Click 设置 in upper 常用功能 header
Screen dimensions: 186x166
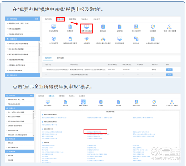pyautogui.click(x=36, y=19)
